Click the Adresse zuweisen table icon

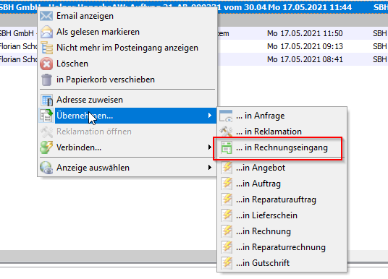coord(47,100)
